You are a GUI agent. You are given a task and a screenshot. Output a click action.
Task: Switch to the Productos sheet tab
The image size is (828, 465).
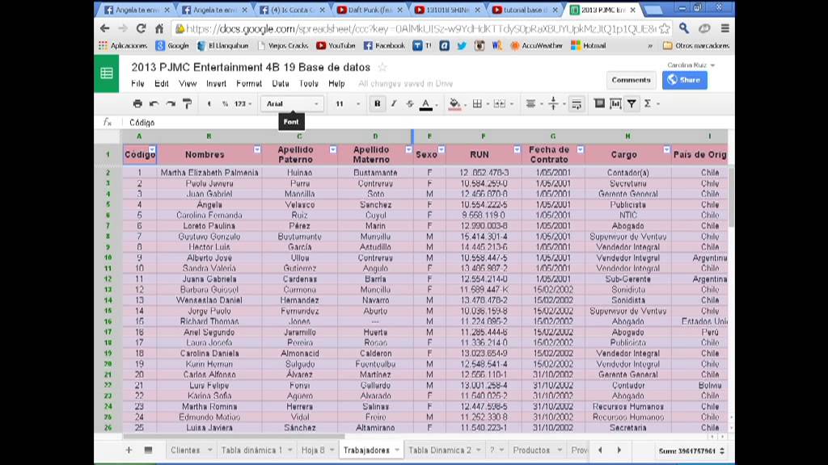coord(531,450)
